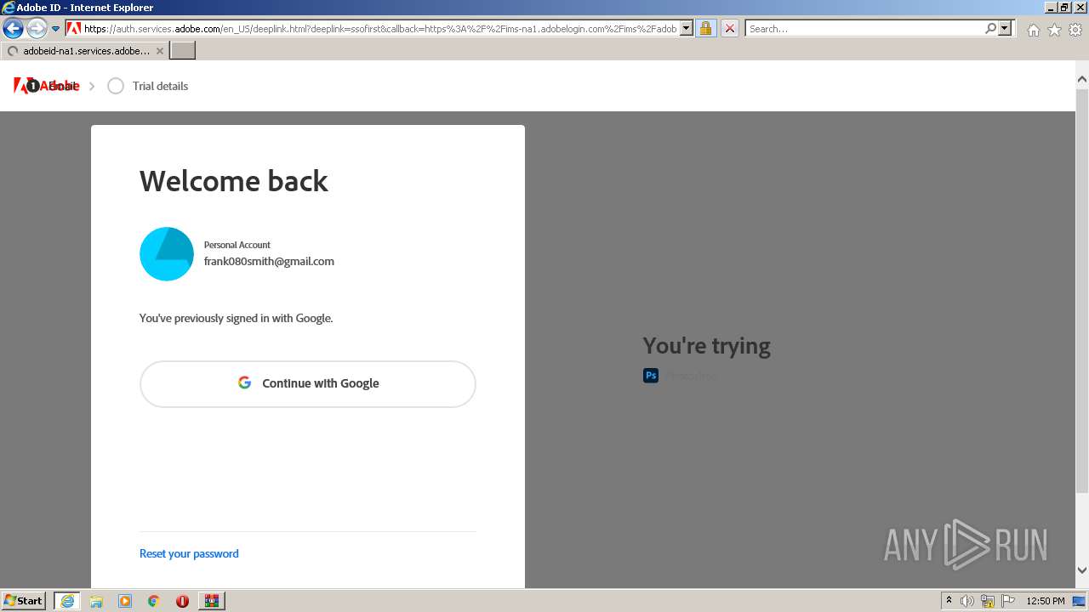This screenshot has height=612, width=1089.
Task: Open the search provider dropdown arrow
Action: tap(1005, 28)
